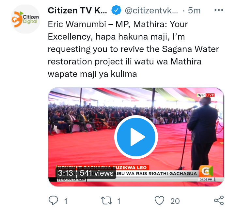Open the Citizen Digital profile avatar

(x=25, y=19)
